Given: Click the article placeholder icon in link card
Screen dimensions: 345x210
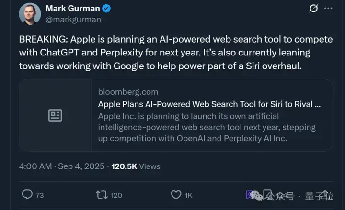Looking at the screenshot, I should click(x=55, y=115).
